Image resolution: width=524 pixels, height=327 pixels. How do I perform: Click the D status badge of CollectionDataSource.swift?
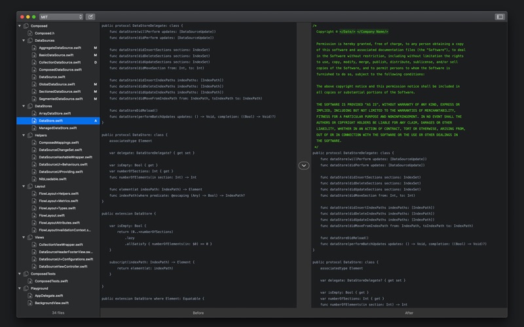95,62
